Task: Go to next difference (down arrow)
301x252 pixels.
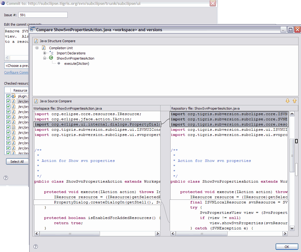Action: [287, 101]
